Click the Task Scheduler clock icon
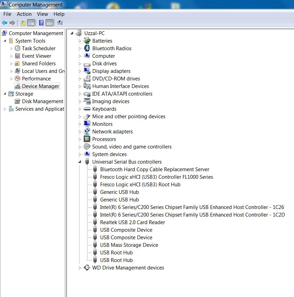 tap(17, 48)
